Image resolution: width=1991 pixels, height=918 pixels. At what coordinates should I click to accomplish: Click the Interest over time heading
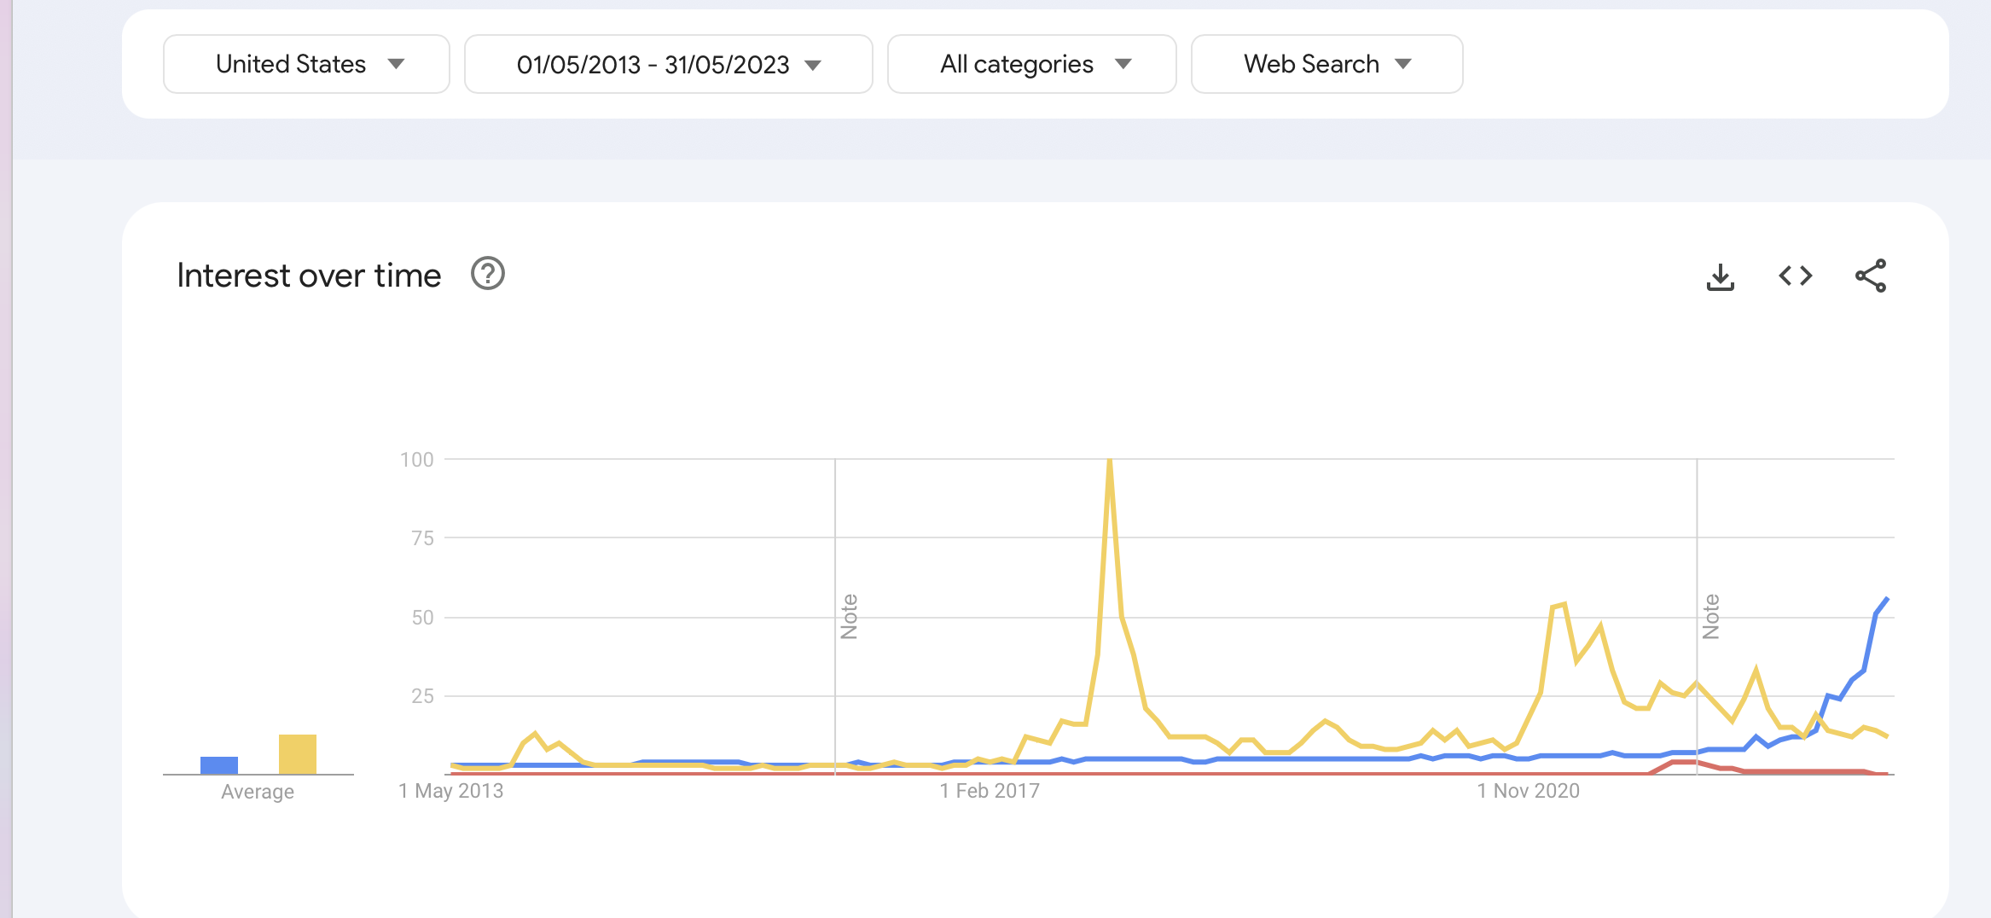[309, 276]
